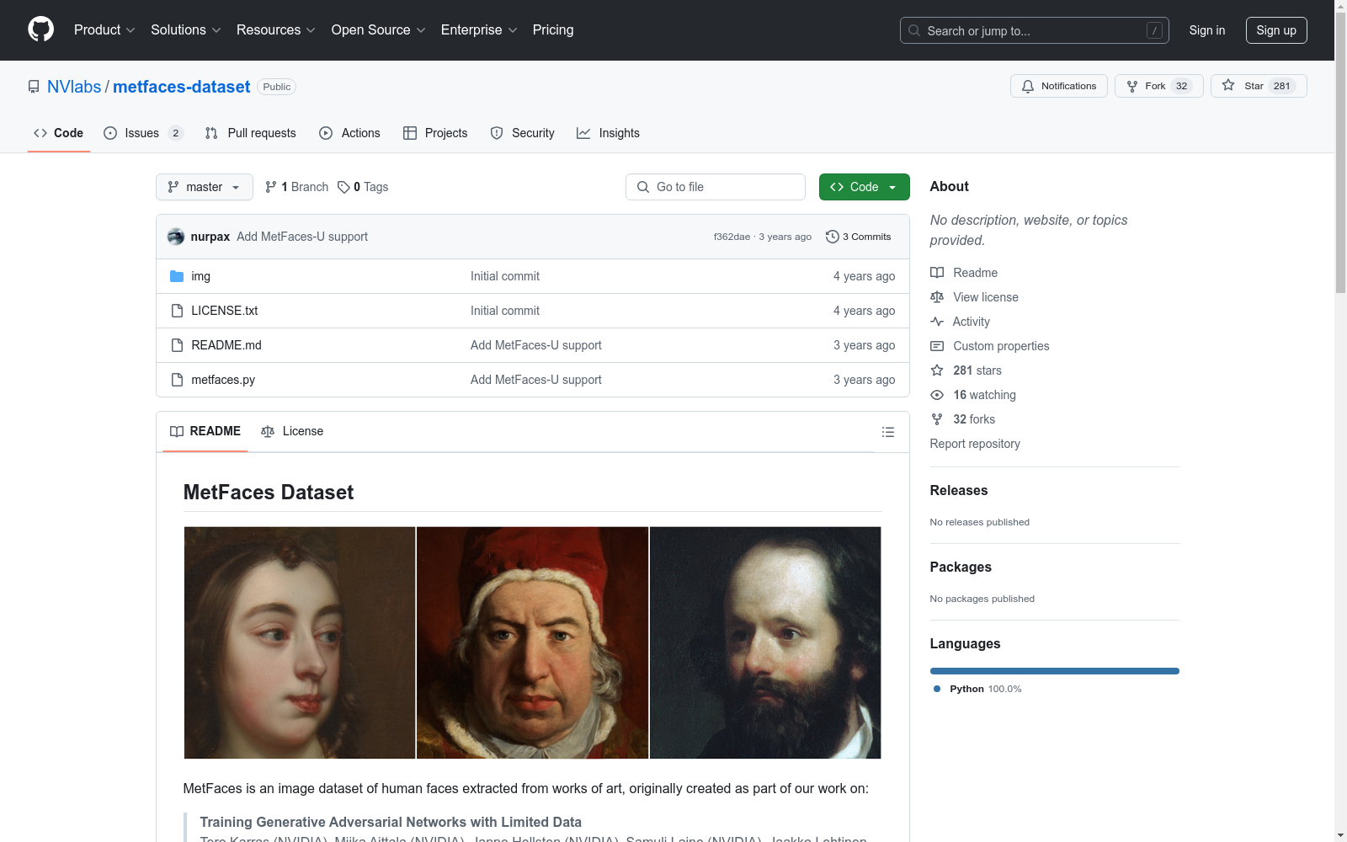This screenshot has width=1347, height=842.
Task: Click the book icon beside Readme link
Action: [x=937, y=273]
